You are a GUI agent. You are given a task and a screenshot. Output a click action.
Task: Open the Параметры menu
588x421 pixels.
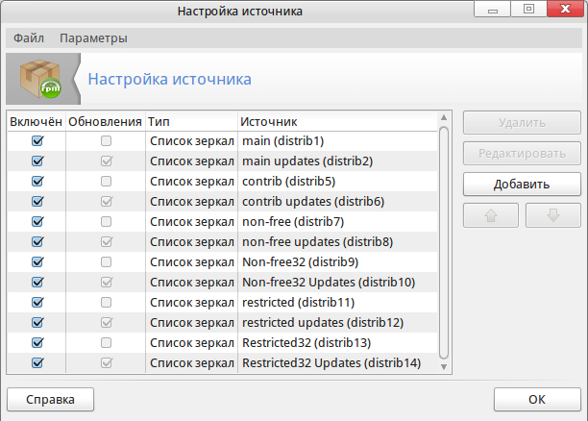point(93,38)
